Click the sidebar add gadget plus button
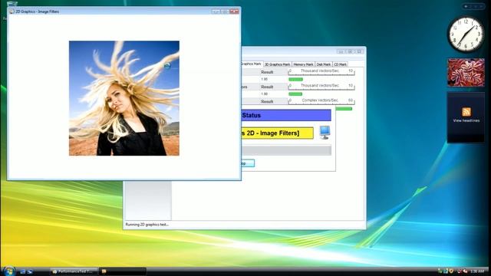 [x=466, y=6]
